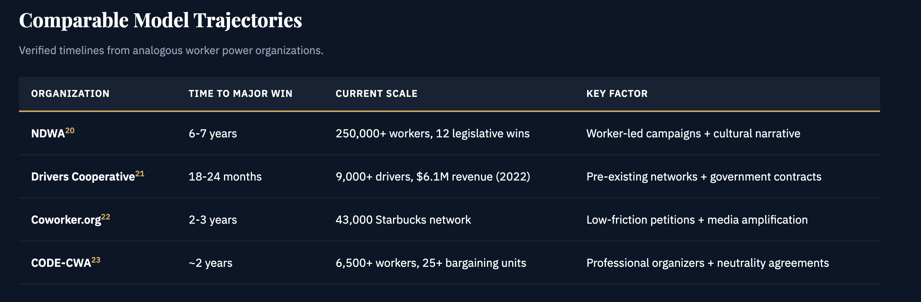Click the Drivers Cooperative row name

click(x=83, y=177)
